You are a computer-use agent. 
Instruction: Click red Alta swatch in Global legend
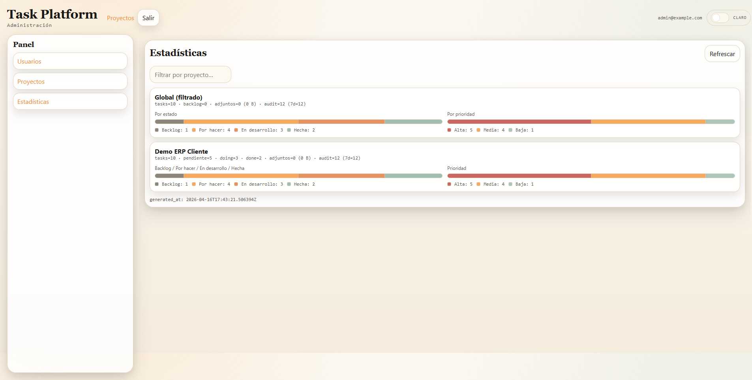[x=449, y=130]
